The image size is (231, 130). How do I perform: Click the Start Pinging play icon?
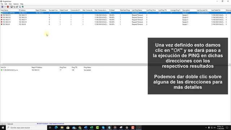click(x=5, y=7)
